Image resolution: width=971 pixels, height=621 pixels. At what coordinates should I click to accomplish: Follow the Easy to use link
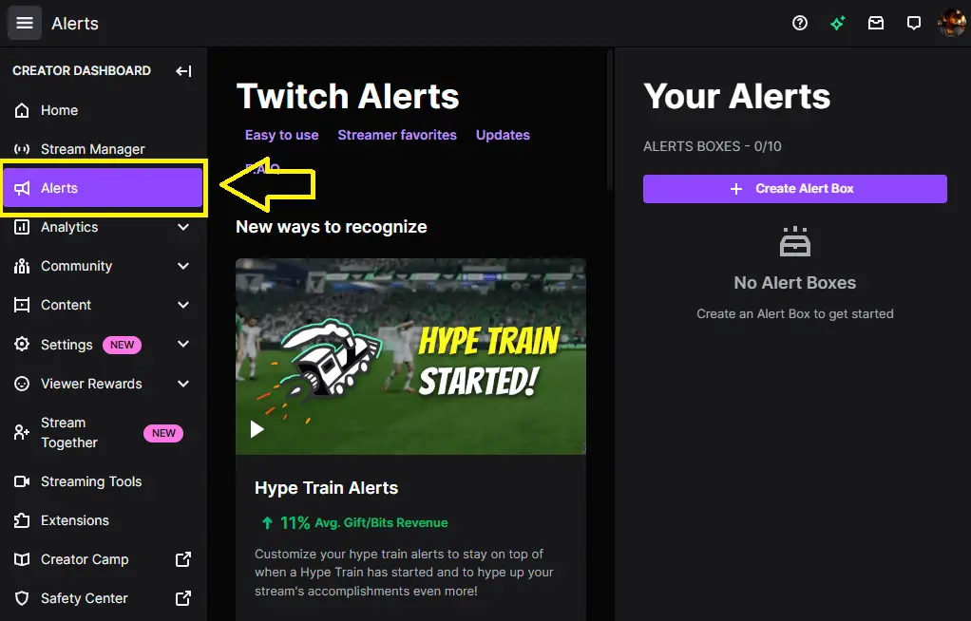[282, 135]
